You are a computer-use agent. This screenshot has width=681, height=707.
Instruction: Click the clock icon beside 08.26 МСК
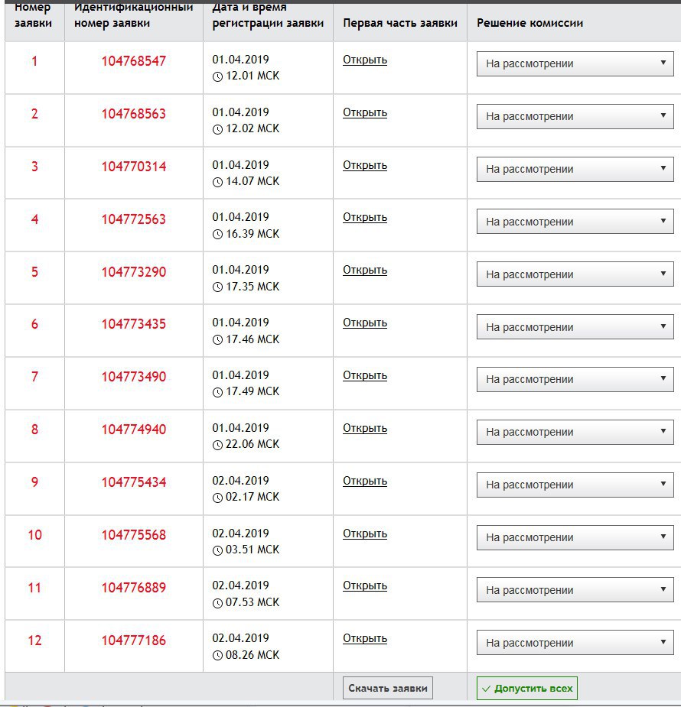pyautogui.click(x=217, y=656)
